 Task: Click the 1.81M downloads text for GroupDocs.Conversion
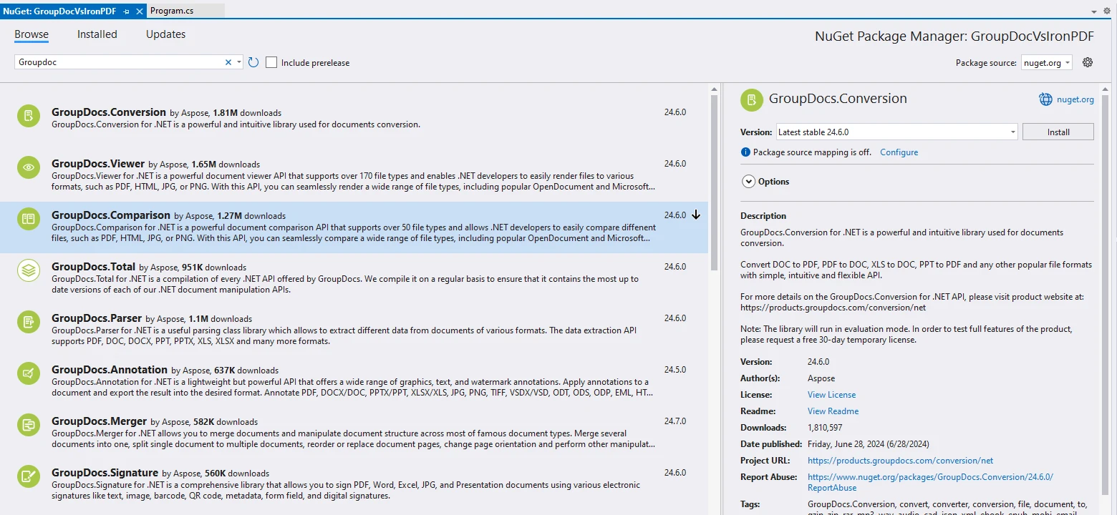click(247, 113)
